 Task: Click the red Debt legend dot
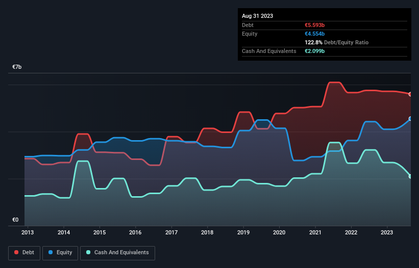tap(16, 252)
